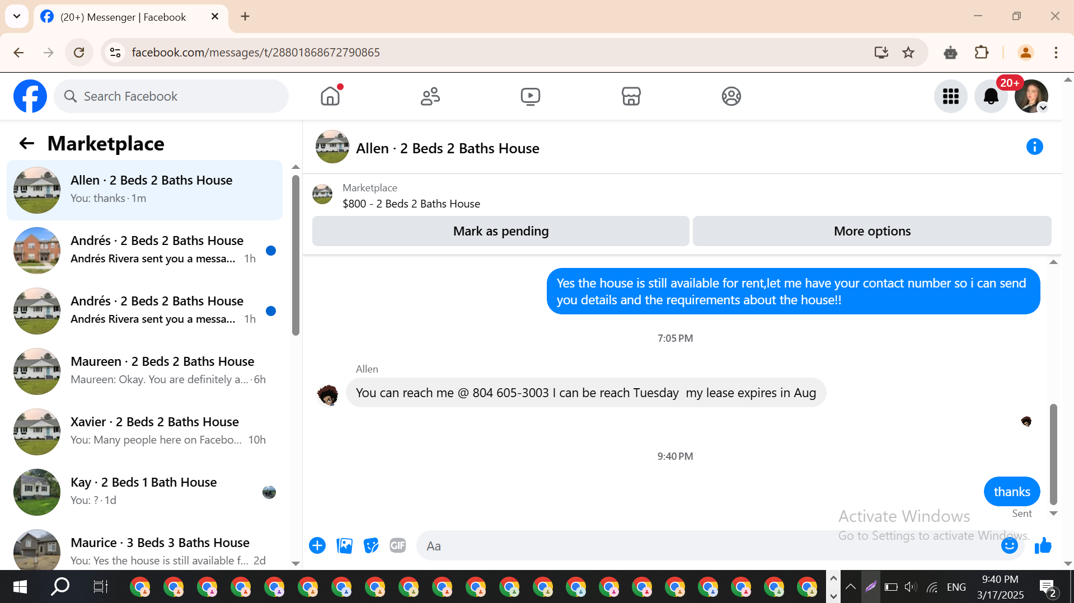Open the notifications bell icon
Screen dimensions: 1074x603
pos(991,96)
